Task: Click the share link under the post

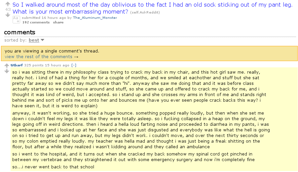Action: [x=58, y=22]
